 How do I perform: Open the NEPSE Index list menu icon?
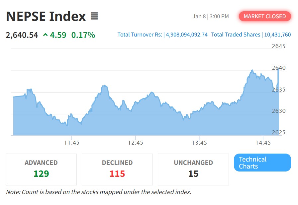[x=94, y=16]
